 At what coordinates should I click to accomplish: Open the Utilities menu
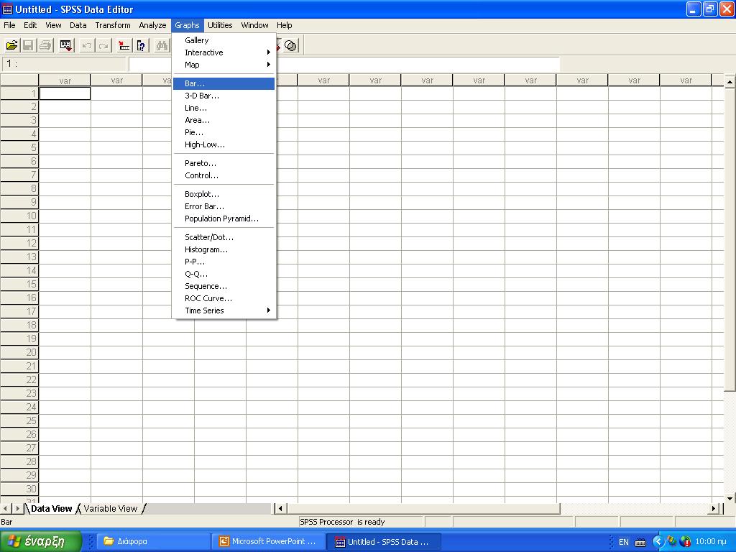[220, 25]
